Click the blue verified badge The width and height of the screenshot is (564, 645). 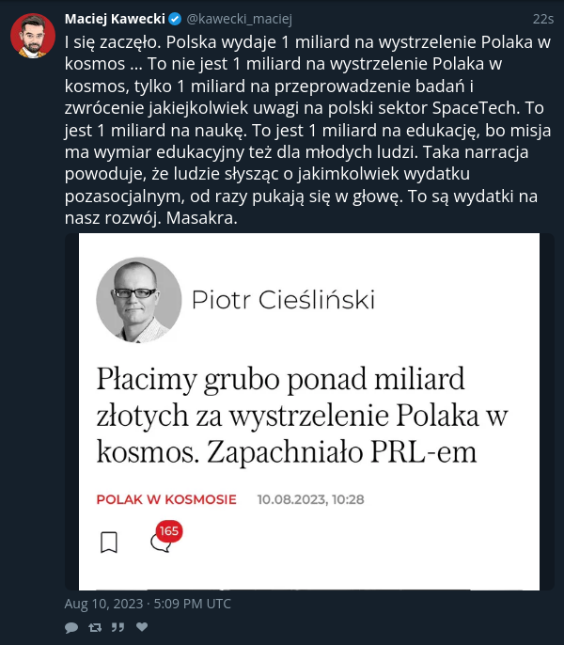click(175, 19)
